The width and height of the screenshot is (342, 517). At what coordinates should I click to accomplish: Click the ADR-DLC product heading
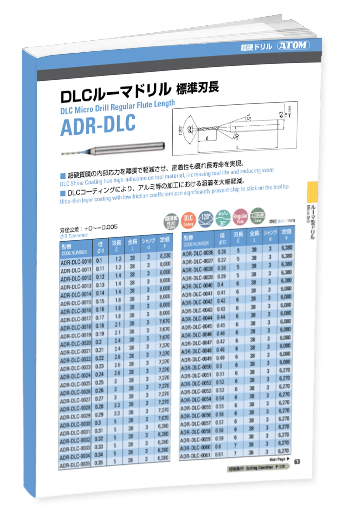coord(98,125)
